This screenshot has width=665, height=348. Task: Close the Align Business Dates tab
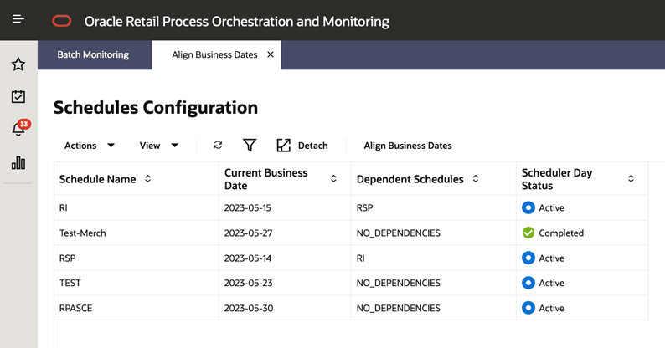(x=271, y=54)
